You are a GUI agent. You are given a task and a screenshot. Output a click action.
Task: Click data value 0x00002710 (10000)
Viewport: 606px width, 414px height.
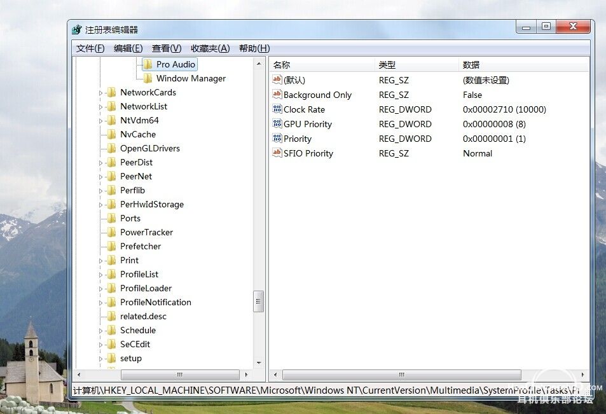(x=504, y=109)
